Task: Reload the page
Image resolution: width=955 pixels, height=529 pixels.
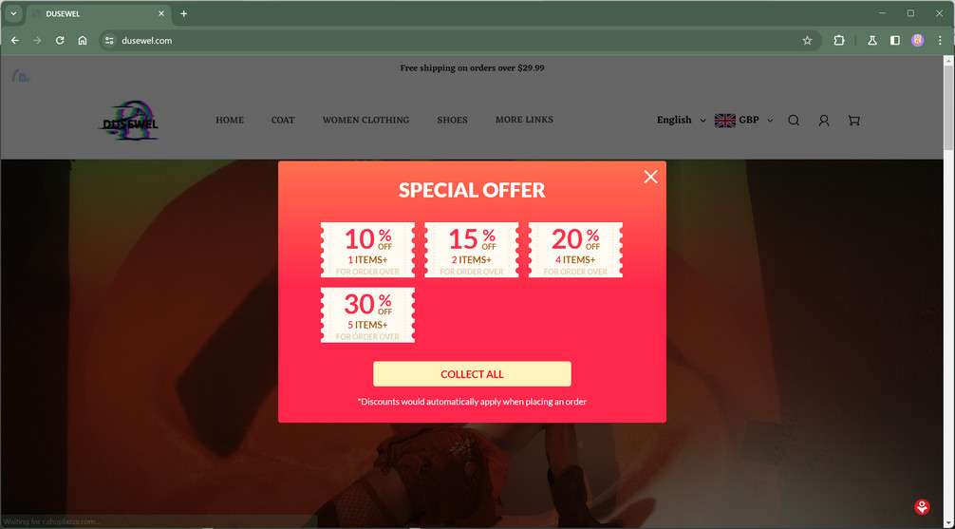Action: (x=60, y=40)
